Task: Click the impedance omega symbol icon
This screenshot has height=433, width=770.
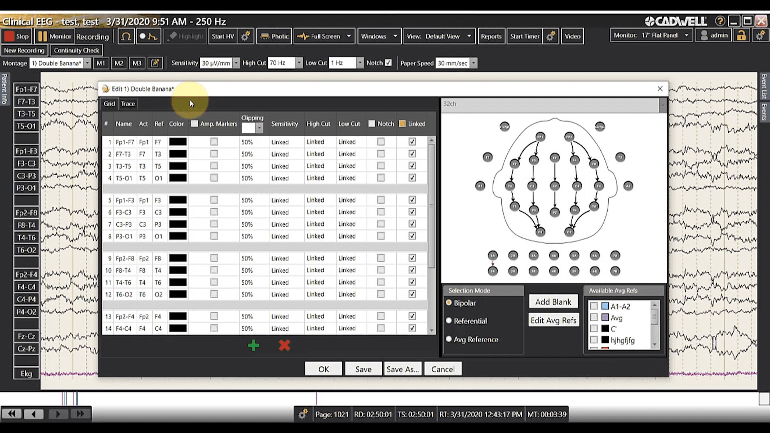Action: [126, 36]
